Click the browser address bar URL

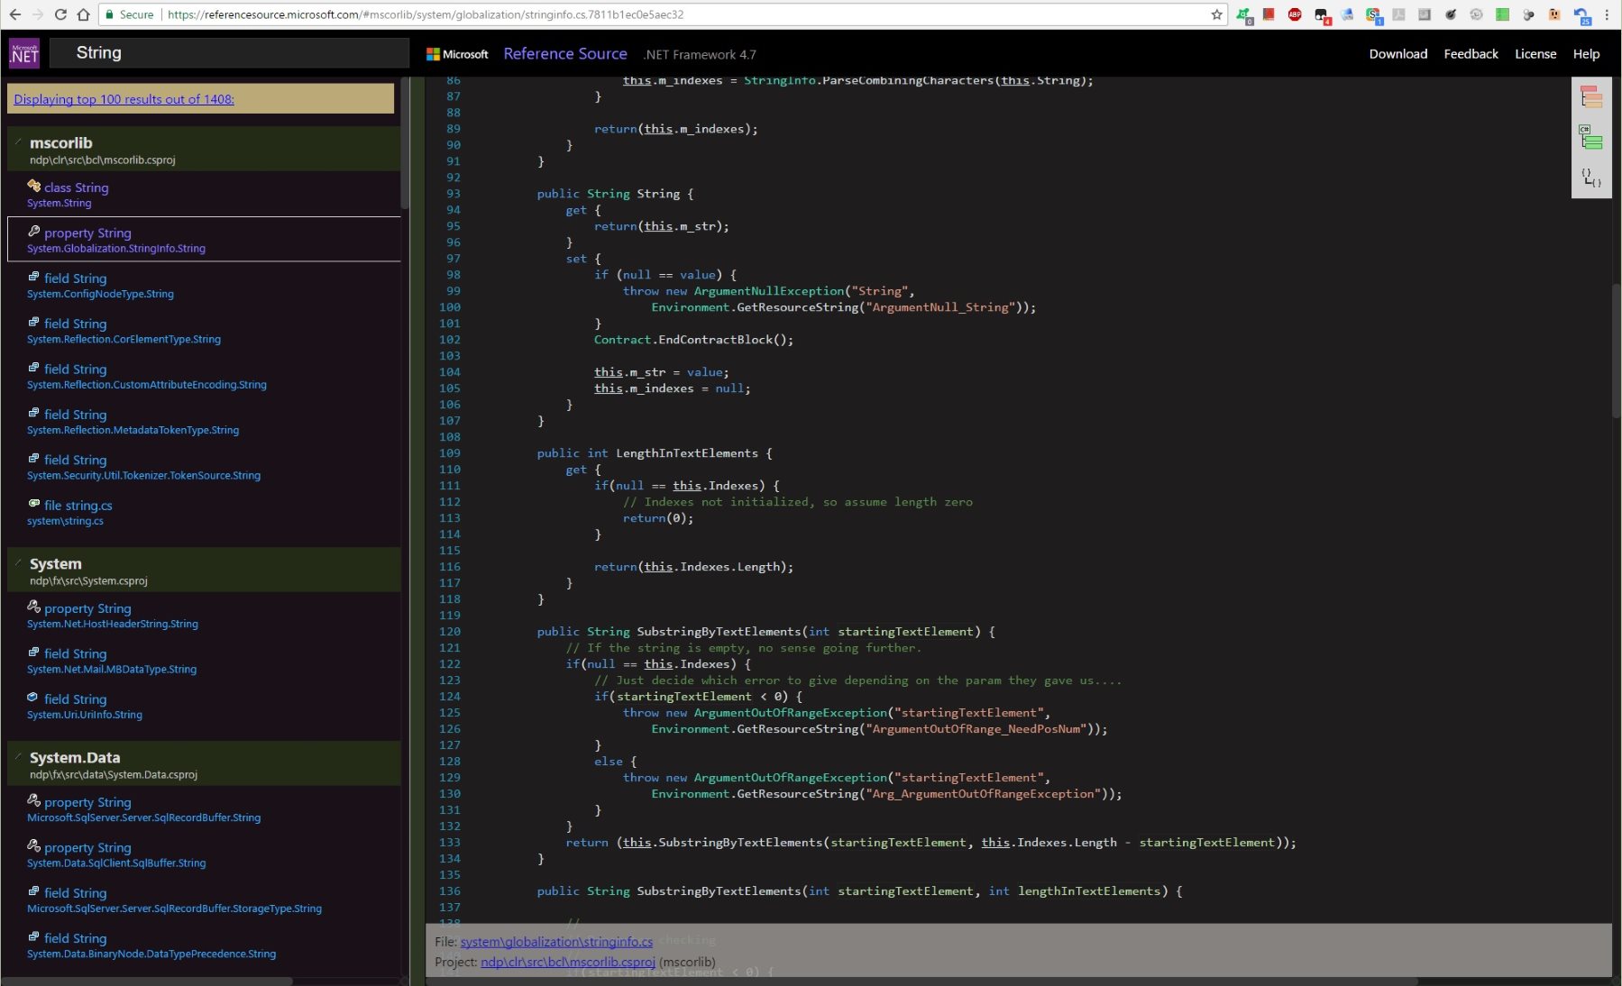pyautogui.click(x=426, y=14)
